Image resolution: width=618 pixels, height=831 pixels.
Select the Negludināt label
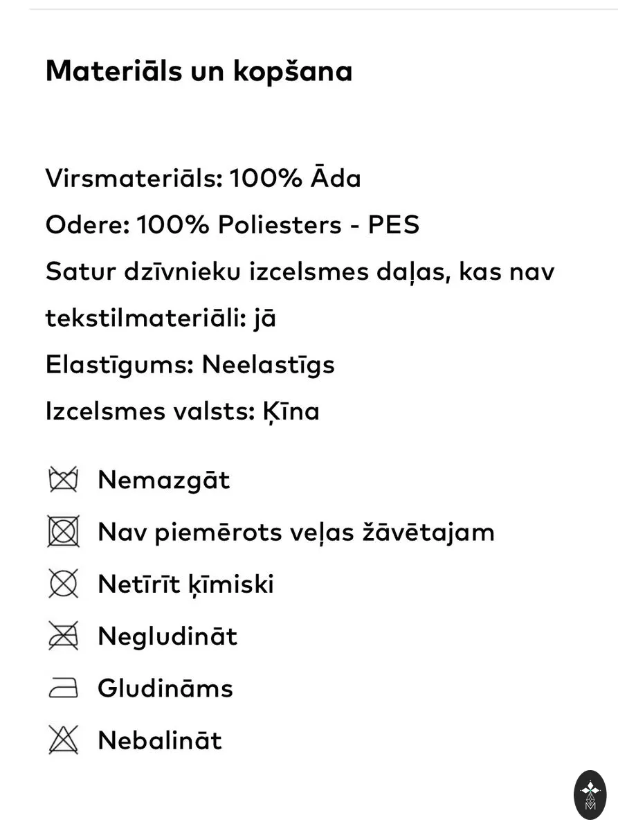(x=167, y=636)
